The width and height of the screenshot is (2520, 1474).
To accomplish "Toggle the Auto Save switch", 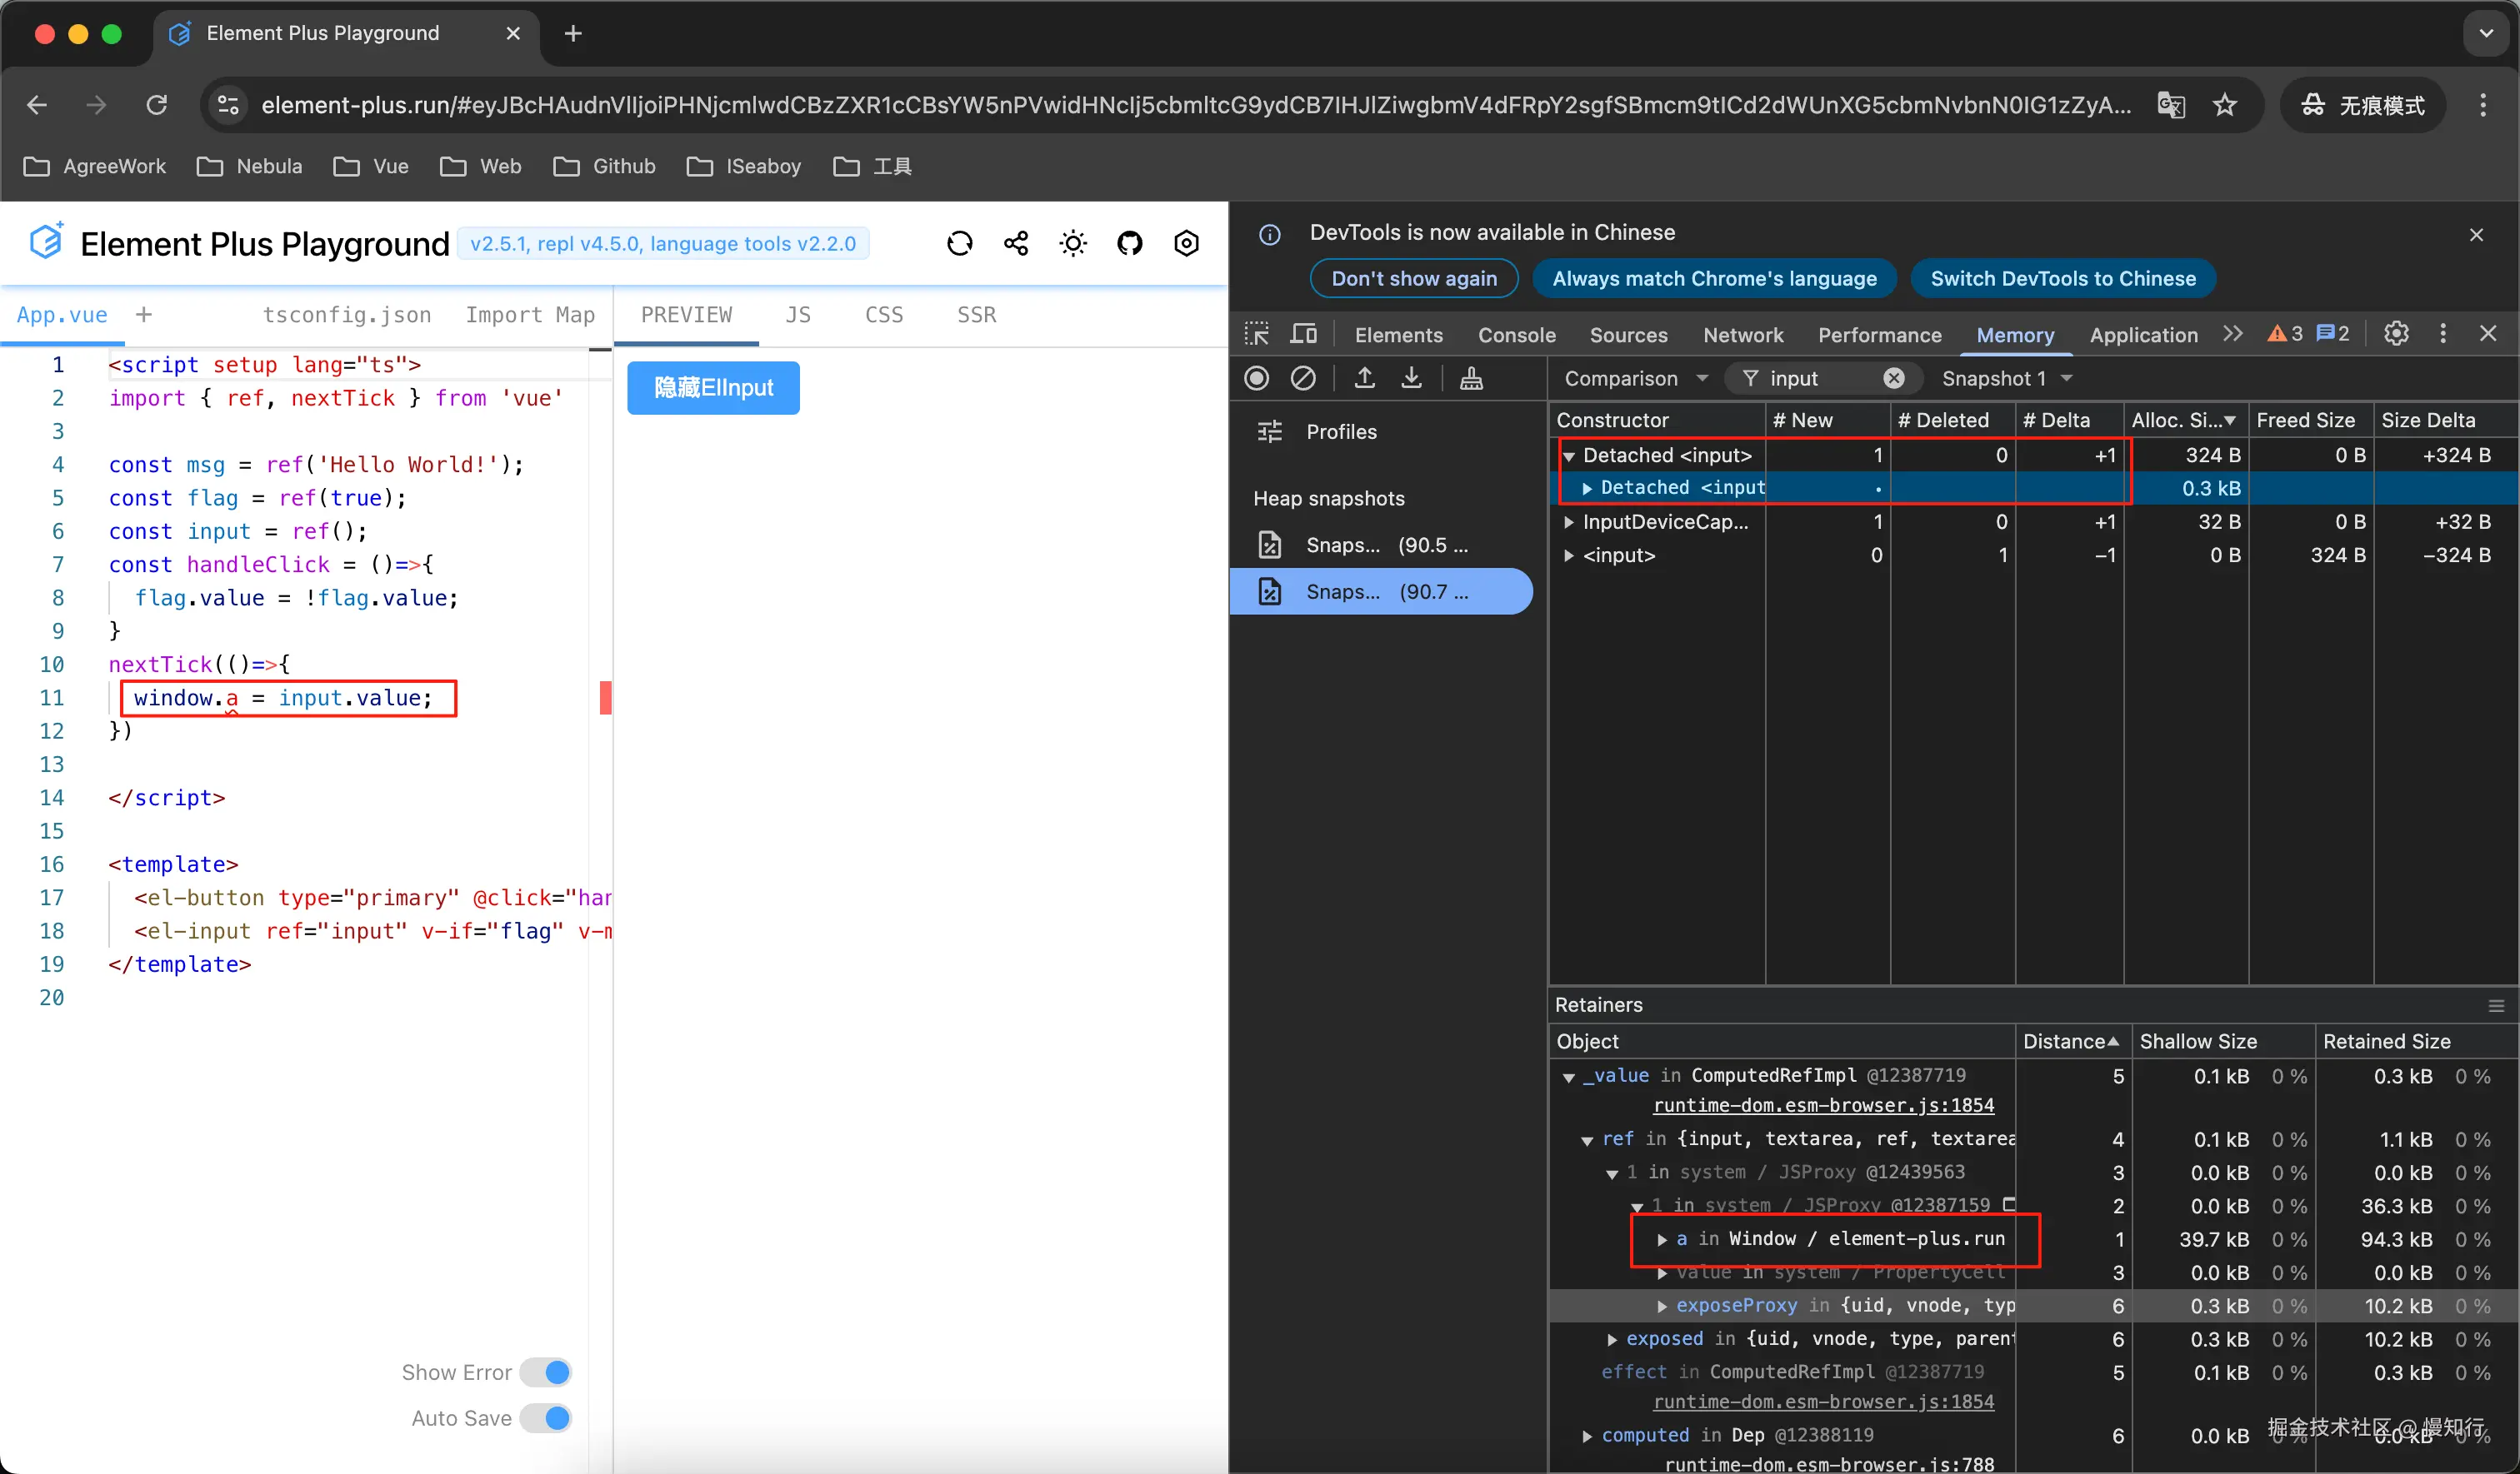I will coord(546,1418).
